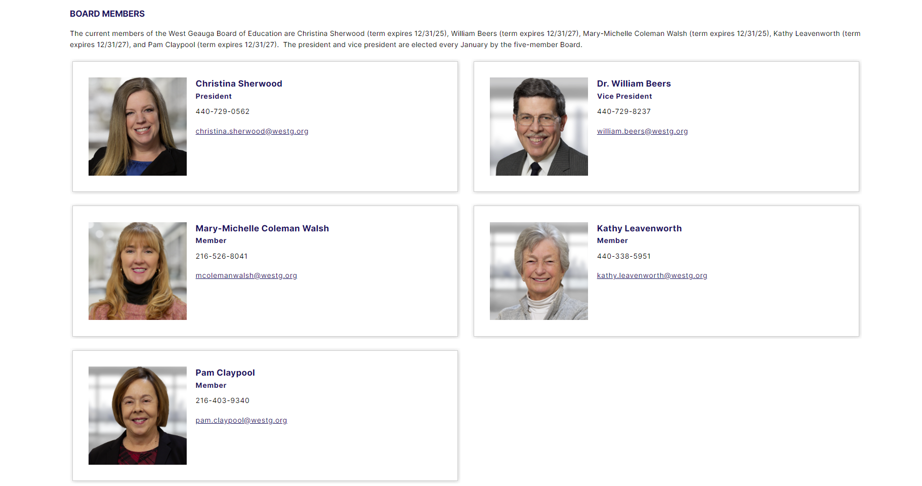Select the name heading Christina Sherwood
922x486 pixels.
(239, 84)
